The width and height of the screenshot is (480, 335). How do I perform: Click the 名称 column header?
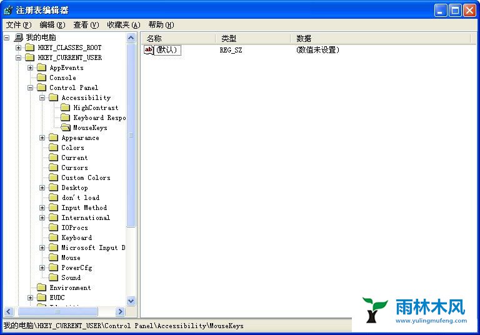coord(178,38)
